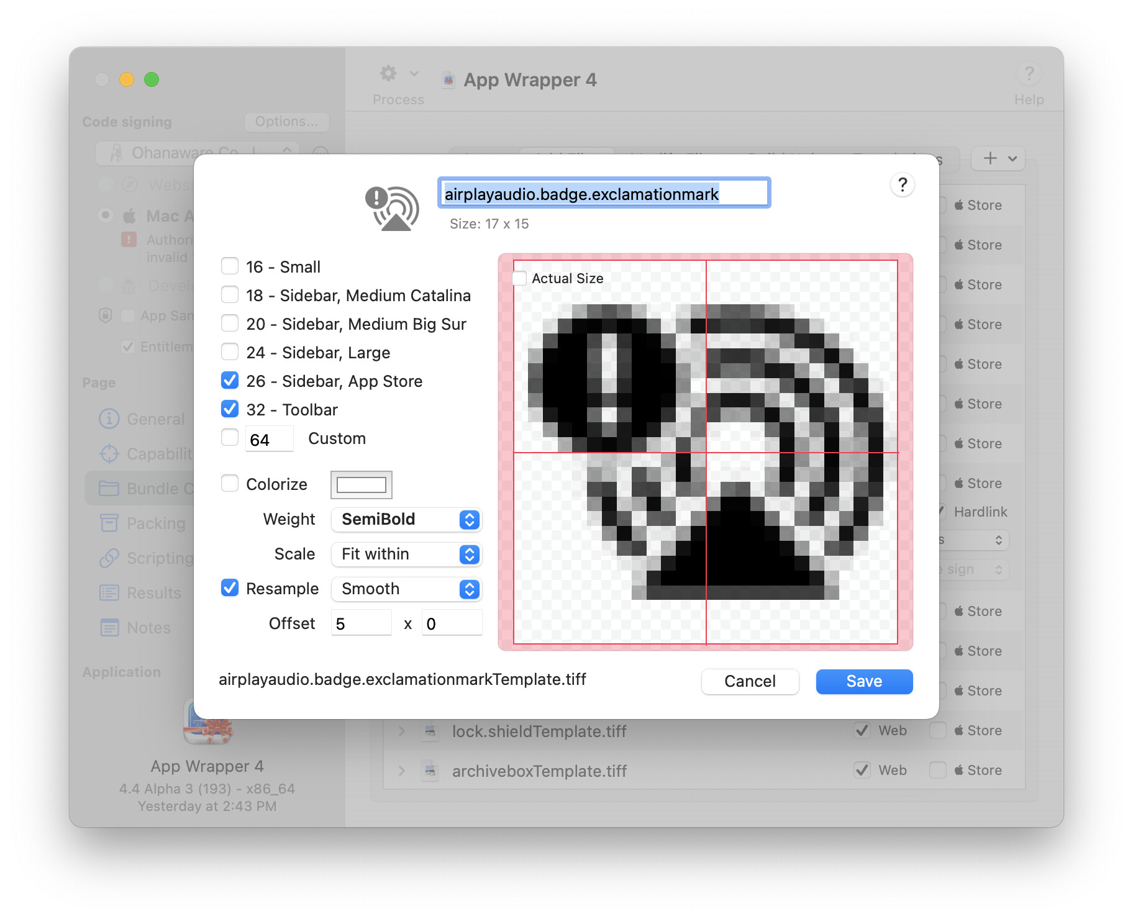Click the pixelated symbol preview image

coord(706,451)
